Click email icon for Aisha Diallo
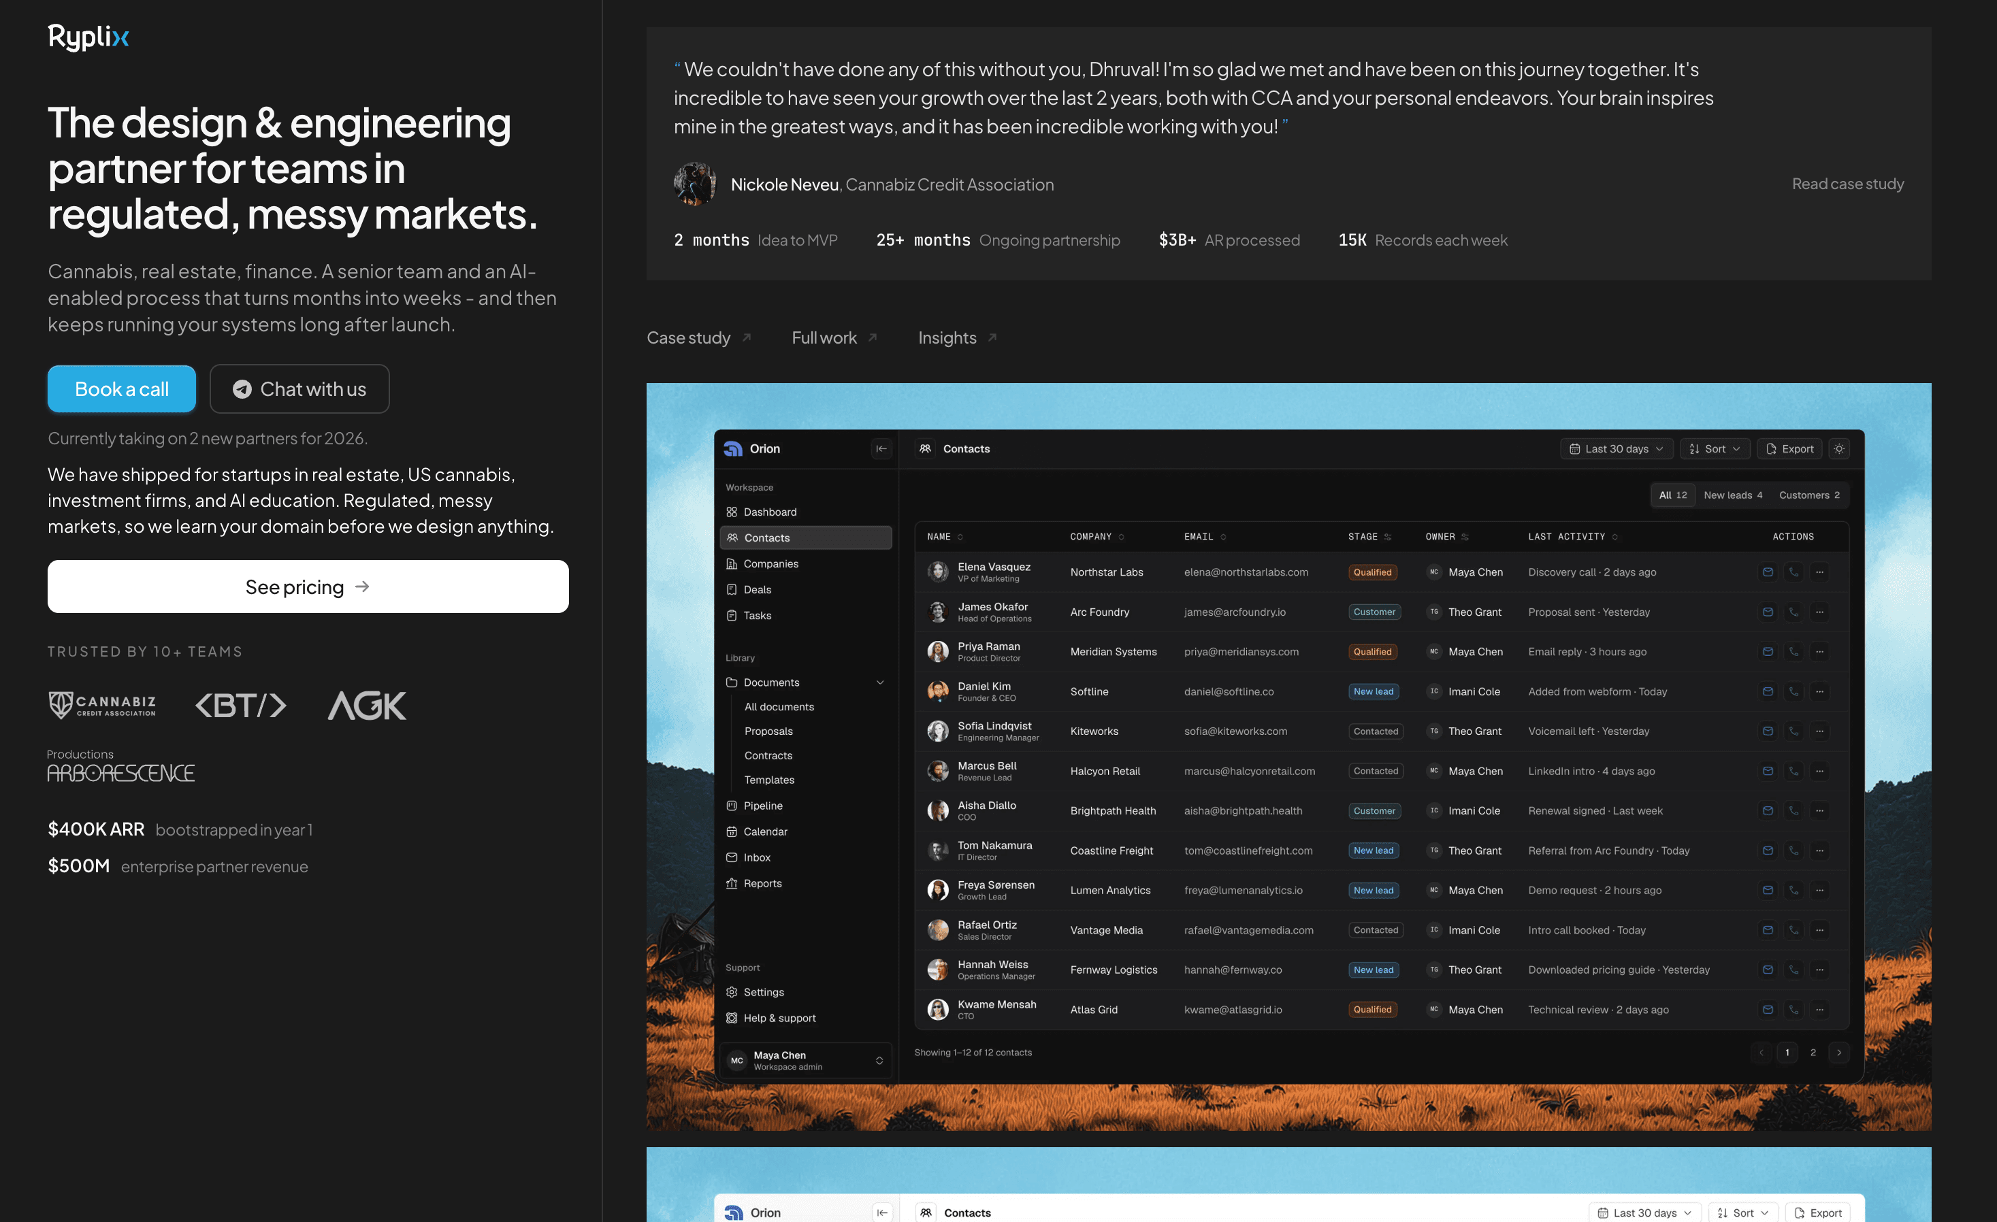The height and width of the screenshot is (1222, 1997). click(1768, 810)
